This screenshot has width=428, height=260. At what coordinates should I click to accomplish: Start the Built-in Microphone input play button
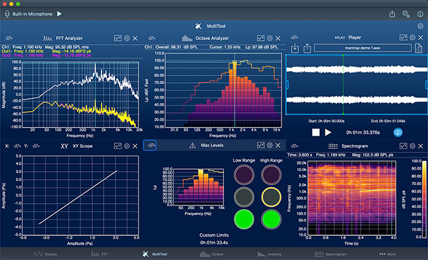(x=60, y=13)
